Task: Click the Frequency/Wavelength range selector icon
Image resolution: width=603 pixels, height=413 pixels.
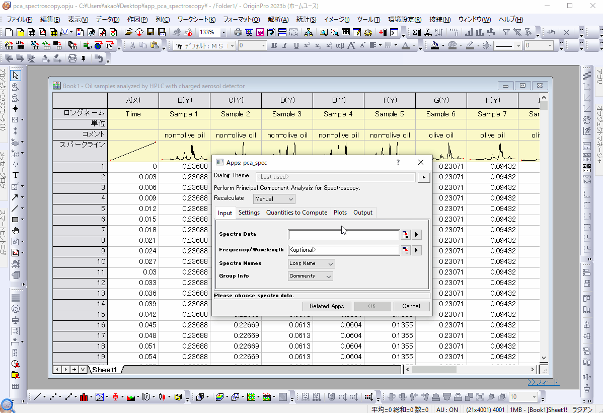Action: coord(406,250)
